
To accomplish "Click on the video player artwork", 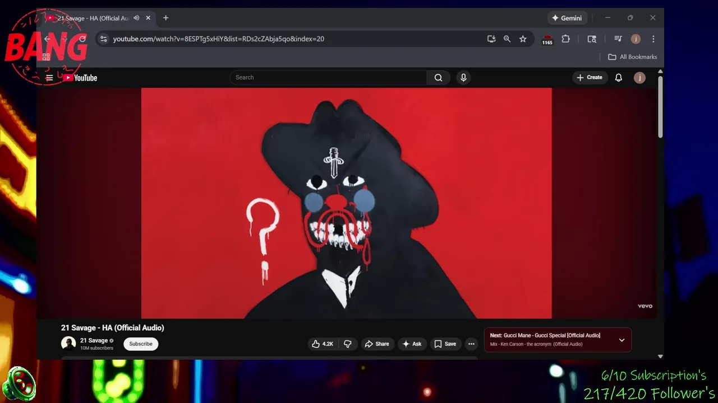I will coord(346,203).
